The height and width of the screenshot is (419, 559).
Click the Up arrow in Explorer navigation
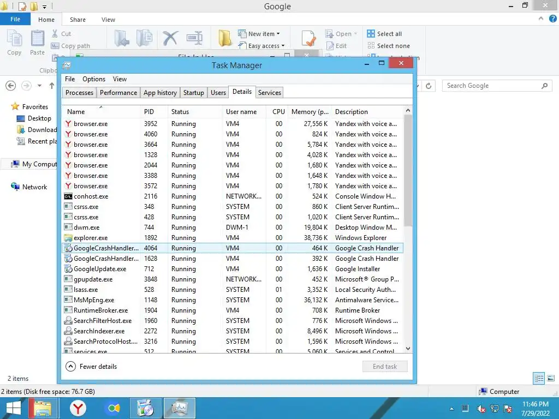(x=52, y=86)
